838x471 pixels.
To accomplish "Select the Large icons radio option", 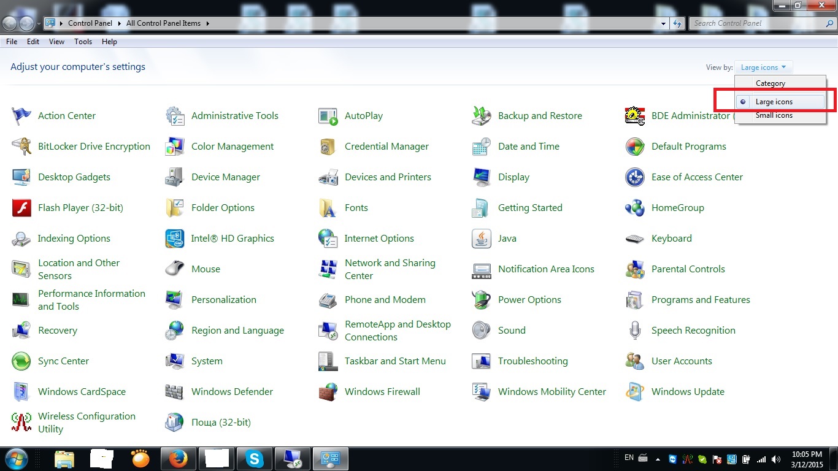I will [x=780, y=102].
